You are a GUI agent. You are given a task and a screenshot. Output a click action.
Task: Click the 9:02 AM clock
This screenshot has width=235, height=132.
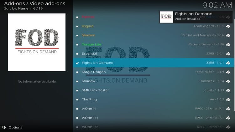click(x=217, y=5)
